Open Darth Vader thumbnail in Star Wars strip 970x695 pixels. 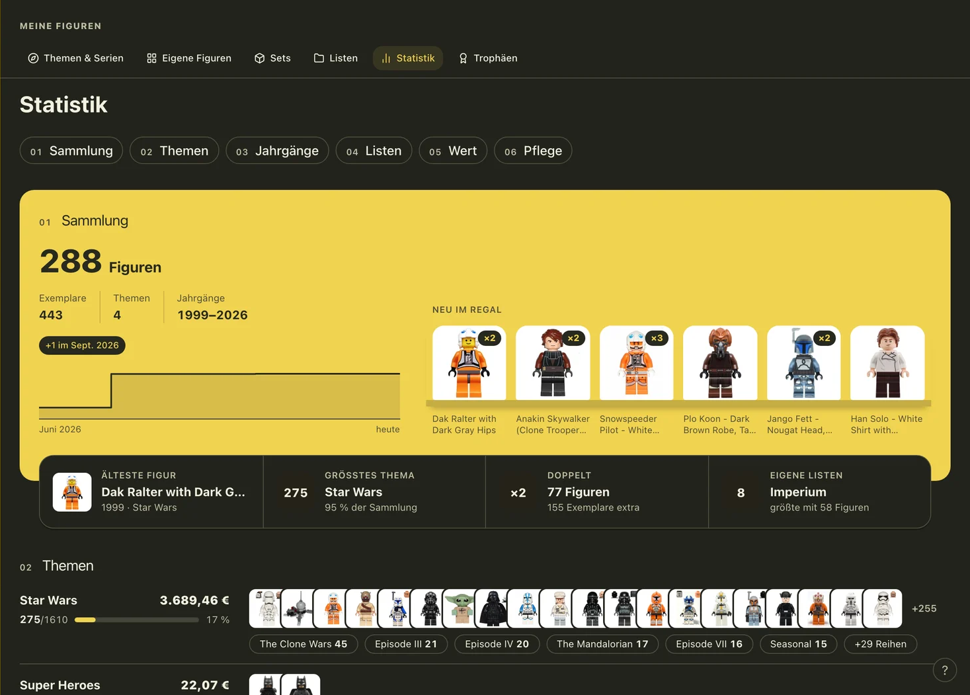(x=492, y=608)
